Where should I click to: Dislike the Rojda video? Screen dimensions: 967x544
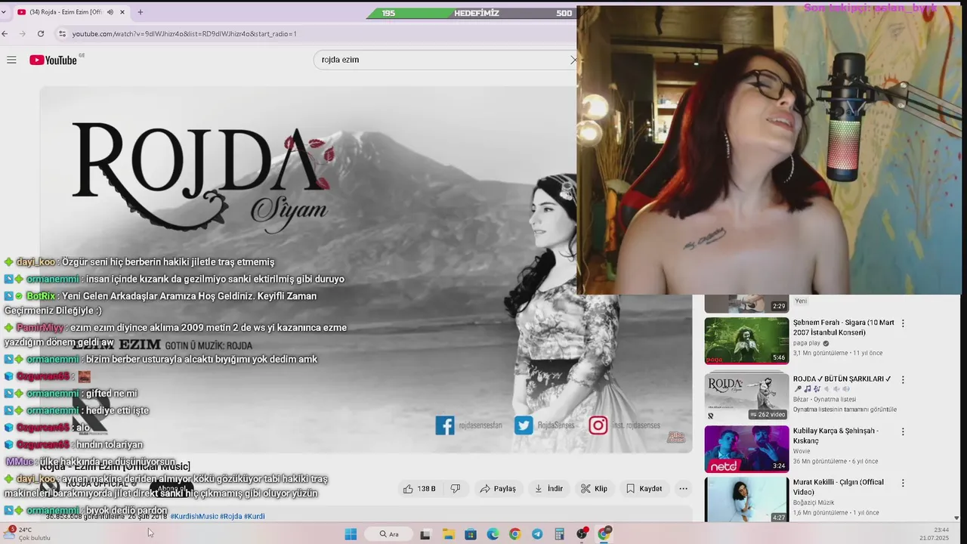tap(456, 489)
